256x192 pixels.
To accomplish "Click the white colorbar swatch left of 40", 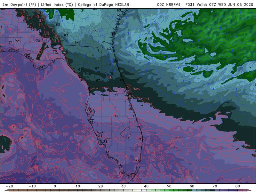I will [139, 190].
